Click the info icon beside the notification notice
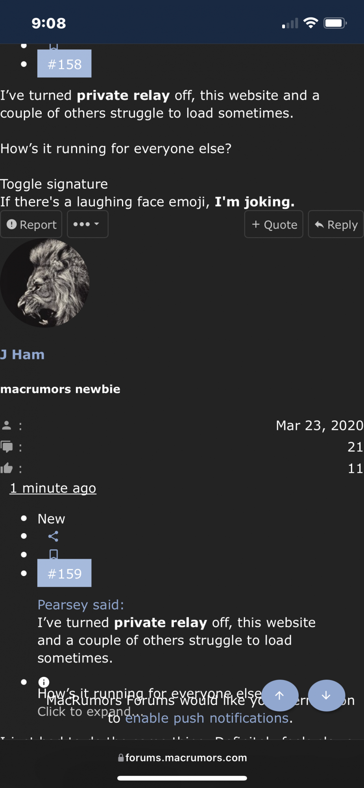This screenshot has width=364, height=788. tap(44, 682)
